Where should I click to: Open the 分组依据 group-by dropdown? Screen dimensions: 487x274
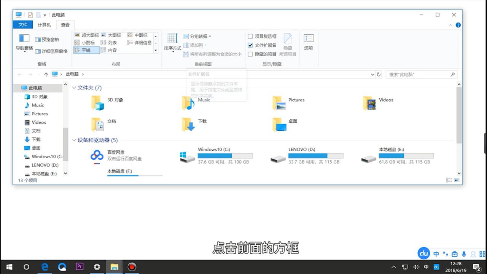coord(197,37)
